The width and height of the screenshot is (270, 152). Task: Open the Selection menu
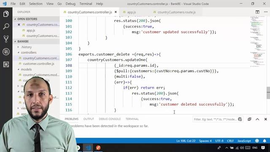[35, 4]
